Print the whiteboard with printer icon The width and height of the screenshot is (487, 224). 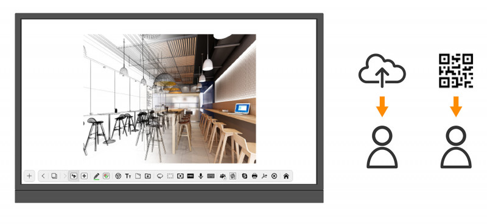254,176
